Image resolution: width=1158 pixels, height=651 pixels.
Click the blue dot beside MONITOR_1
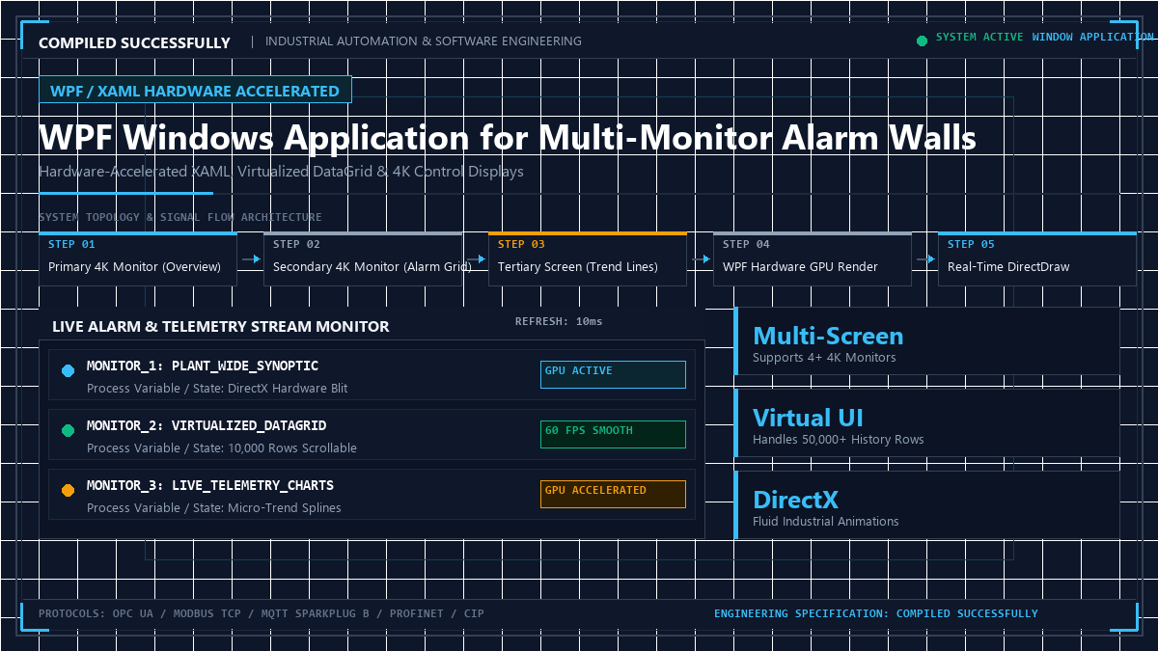(x=68, y=371)
